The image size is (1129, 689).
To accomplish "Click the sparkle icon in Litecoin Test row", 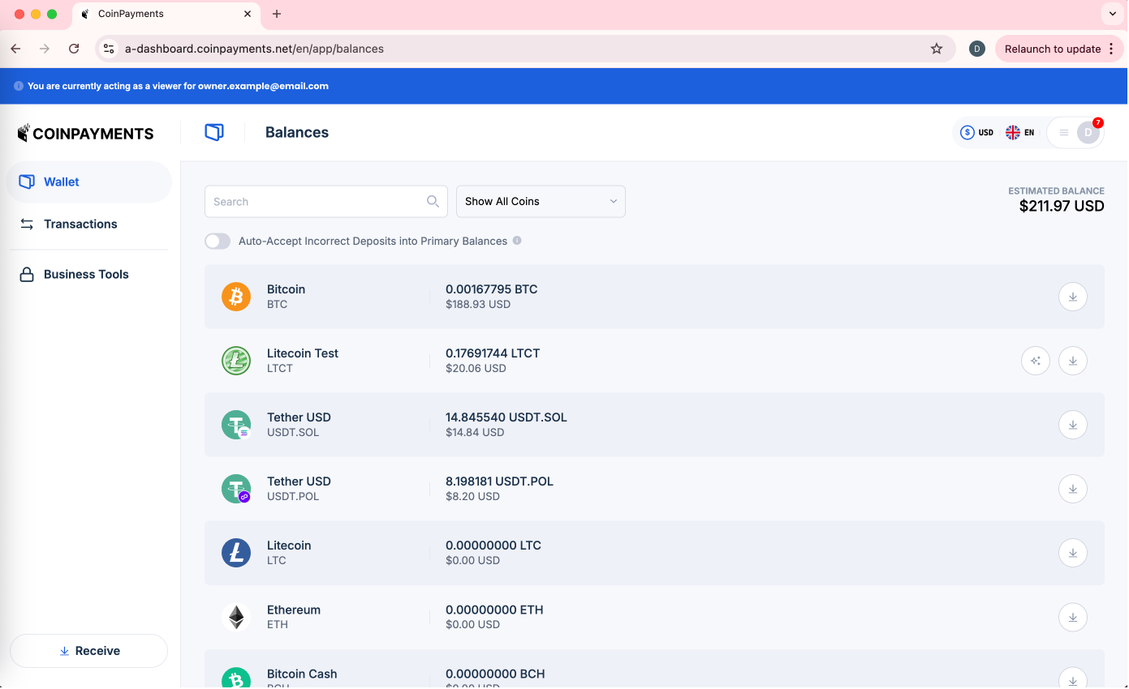I will (x=1035, y=361).
